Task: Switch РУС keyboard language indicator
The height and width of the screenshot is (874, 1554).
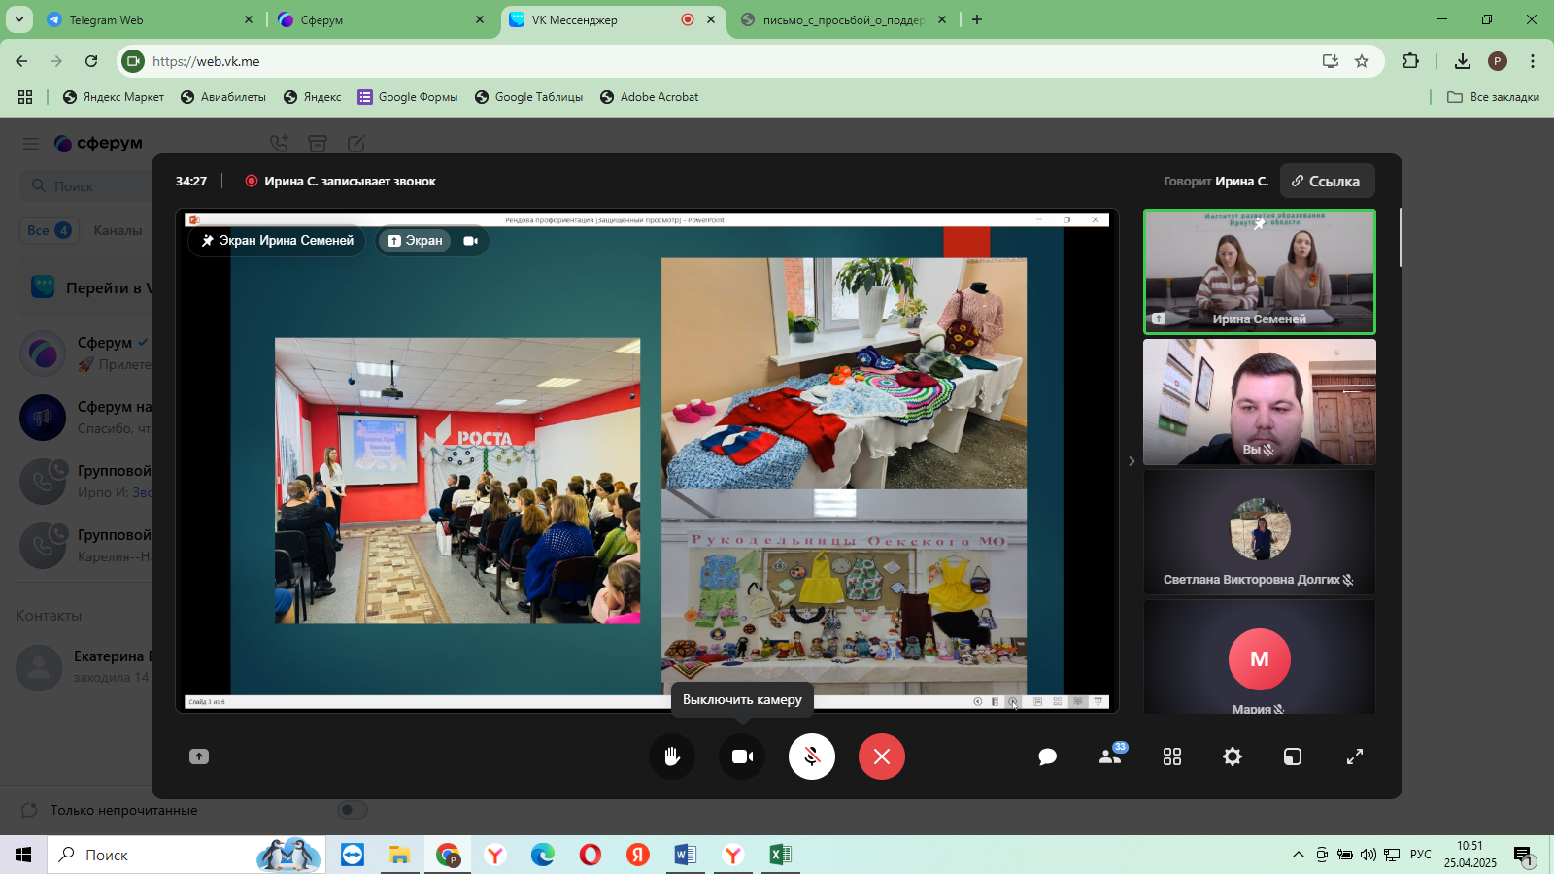Action: click(1421, 855)
